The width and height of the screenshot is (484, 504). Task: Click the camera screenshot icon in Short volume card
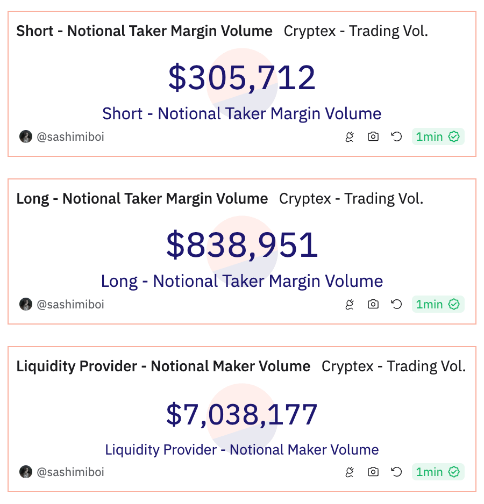click(x=373, y=136)
